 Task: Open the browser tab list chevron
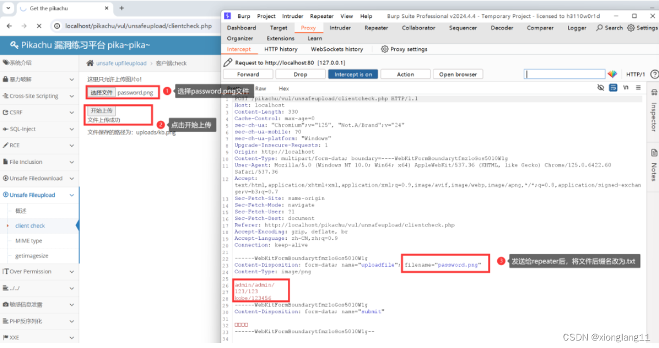8,8
